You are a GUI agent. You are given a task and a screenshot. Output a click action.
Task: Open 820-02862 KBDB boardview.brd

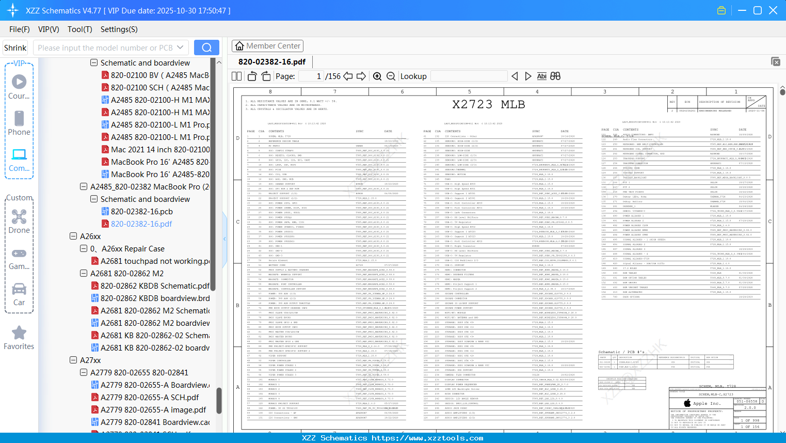pos(150,298)
